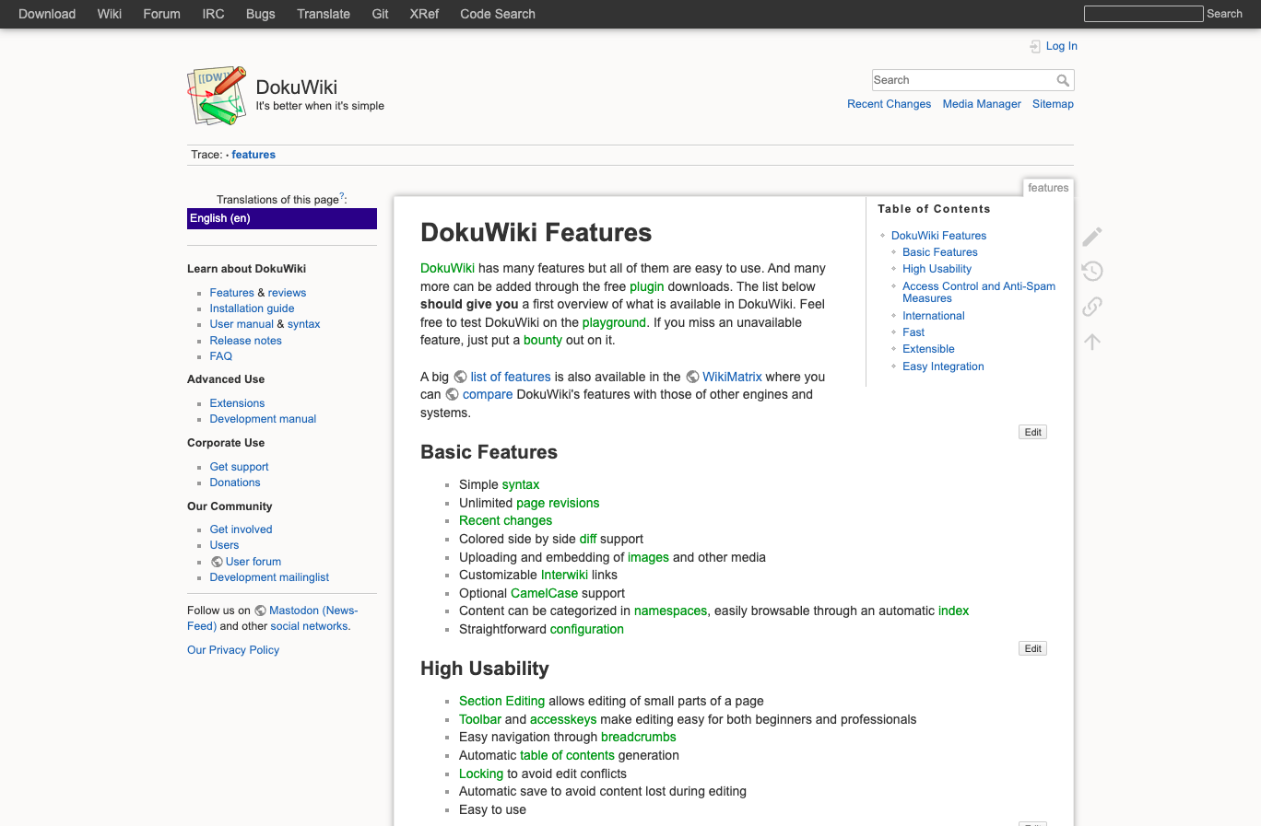Click the globe icon before WikiMatrix
The height and width of the screenshot is (826, 1261).
click(x=692, y=377)
